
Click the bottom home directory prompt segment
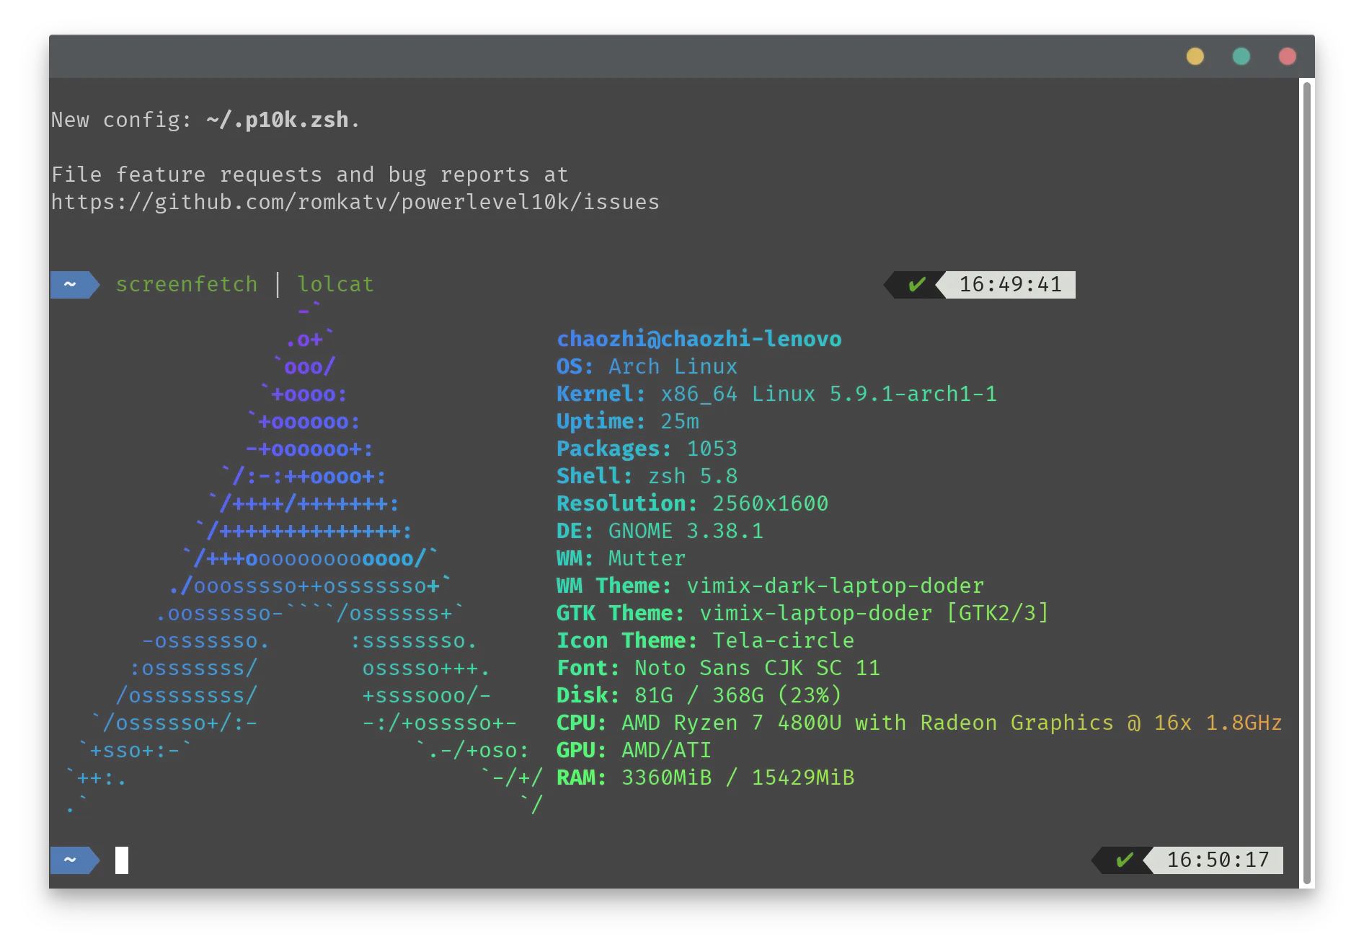click(73, 860)
